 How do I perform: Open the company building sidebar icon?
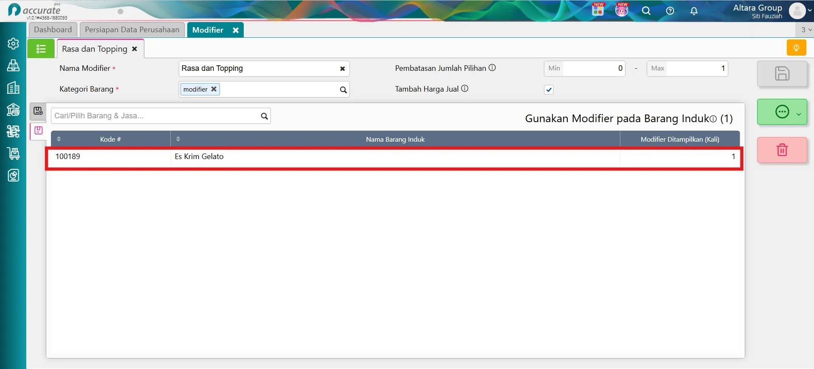tap(13, 87)
